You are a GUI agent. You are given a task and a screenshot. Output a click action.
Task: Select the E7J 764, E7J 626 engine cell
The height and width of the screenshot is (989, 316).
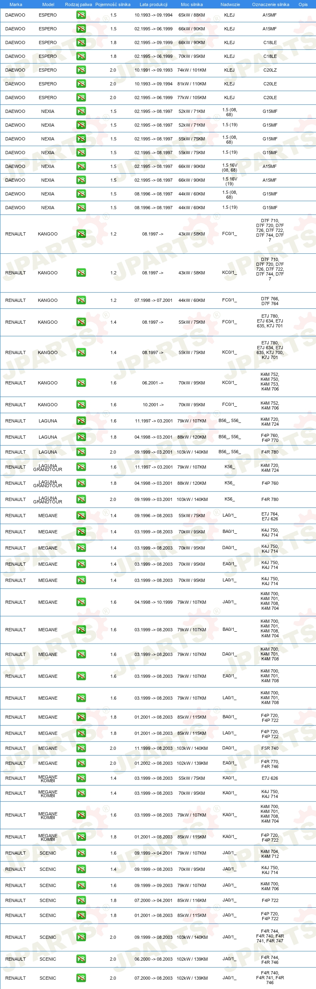point(270,516)
